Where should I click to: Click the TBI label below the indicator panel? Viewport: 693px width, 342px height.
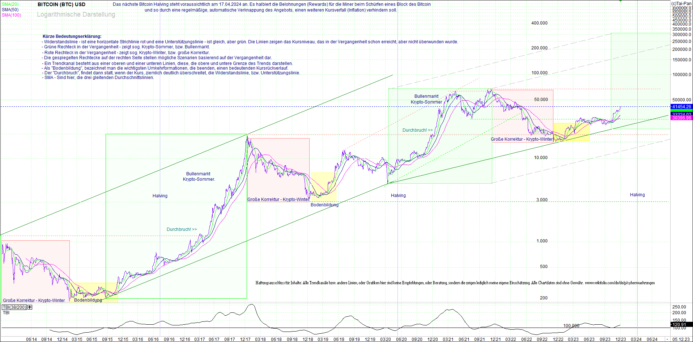[6, 312]
